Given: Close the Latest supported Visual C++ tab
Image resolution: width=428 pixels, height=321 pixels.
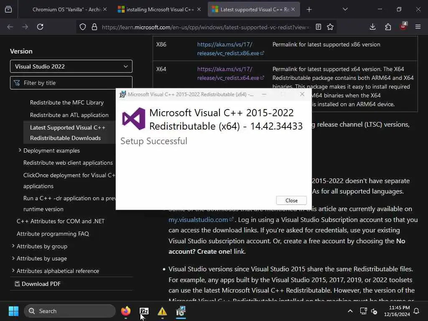Looking at the screenshot, I should click(293, 9).
